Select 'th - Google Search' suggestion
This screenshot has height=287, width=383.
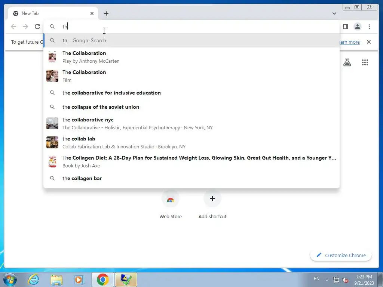tap(191, 40)
